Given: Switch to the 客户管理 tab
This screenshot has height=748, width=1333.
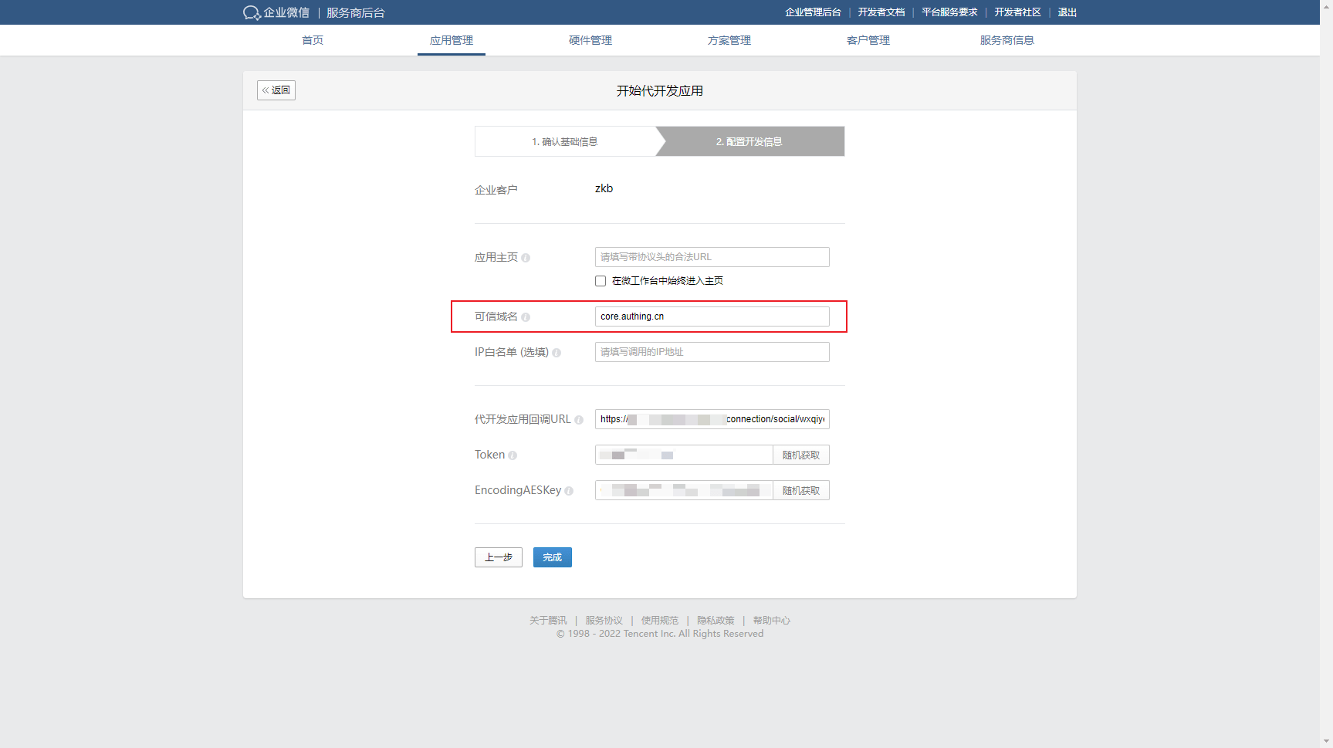Looking at the screenshot, I should 868,40.
